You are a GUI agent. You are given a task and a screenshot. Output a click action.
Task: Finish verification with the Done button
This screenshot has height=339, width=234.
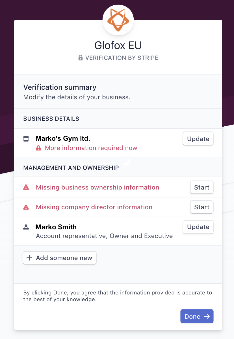197,316
